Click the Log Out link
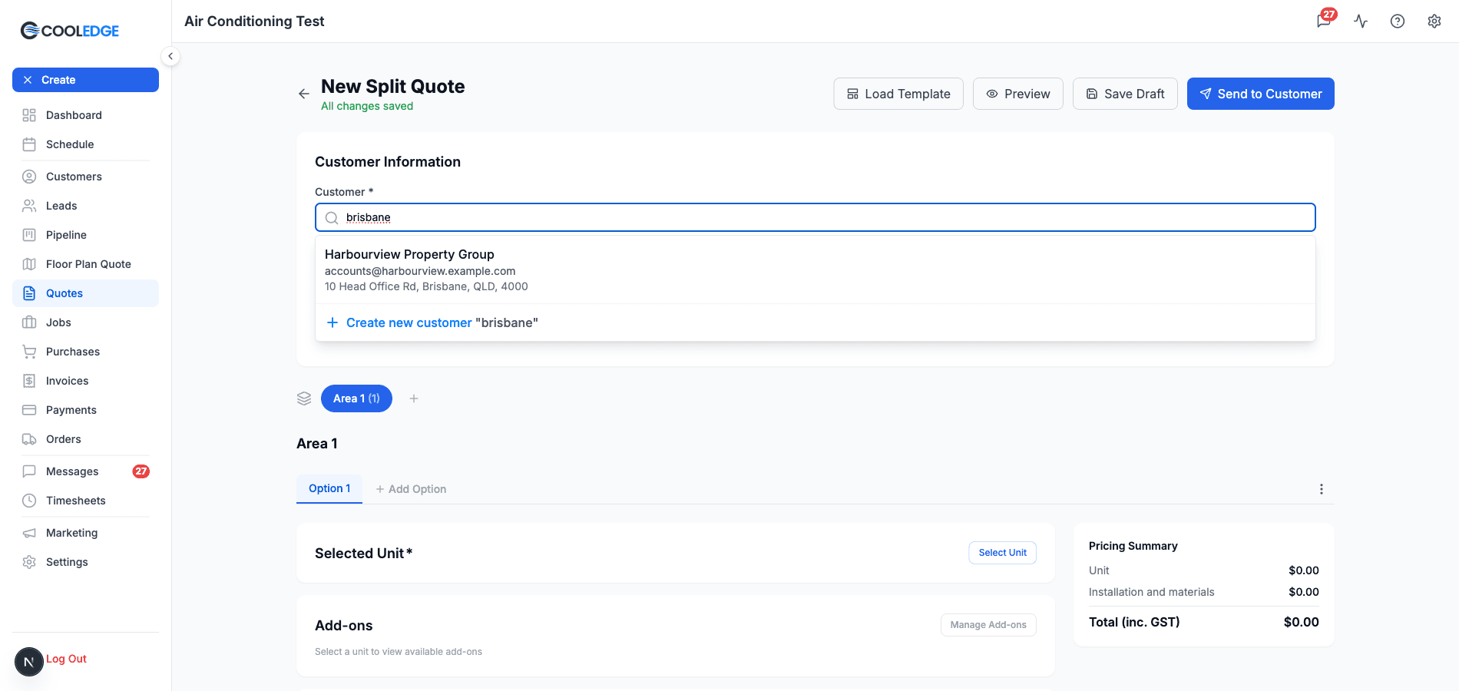 (66, 659)
